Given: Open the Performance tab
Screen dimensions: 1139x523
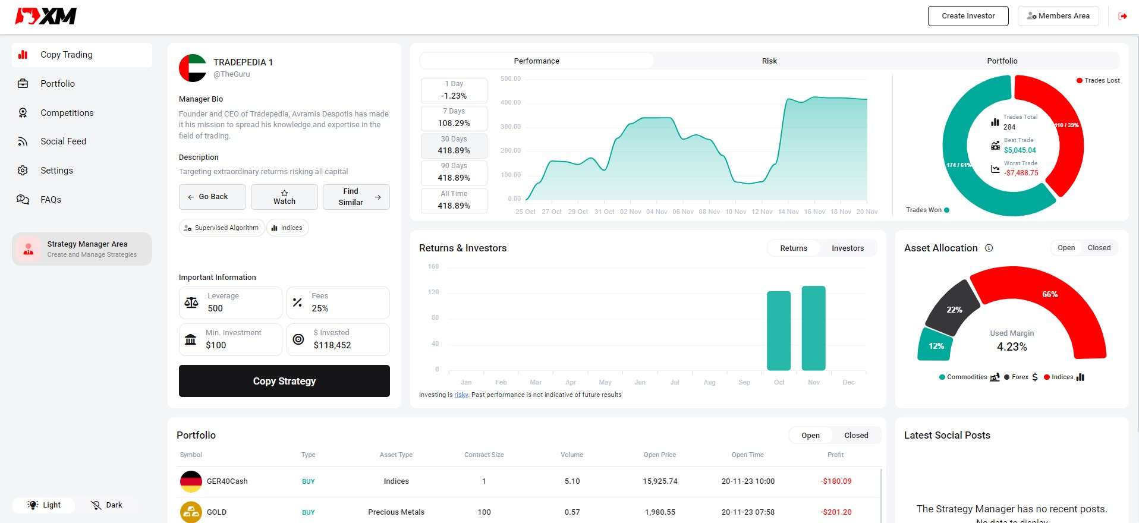Looking at the screenshot, I should pyautogui.click(x=536, y=61).
